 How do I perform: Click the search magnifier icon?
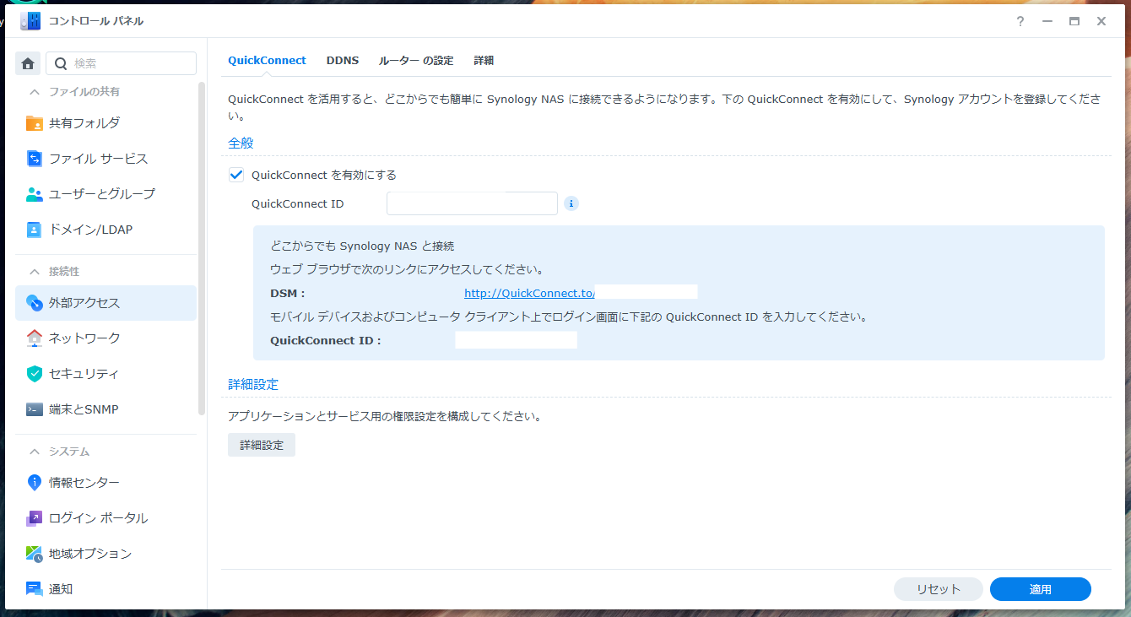pos(60,63)
